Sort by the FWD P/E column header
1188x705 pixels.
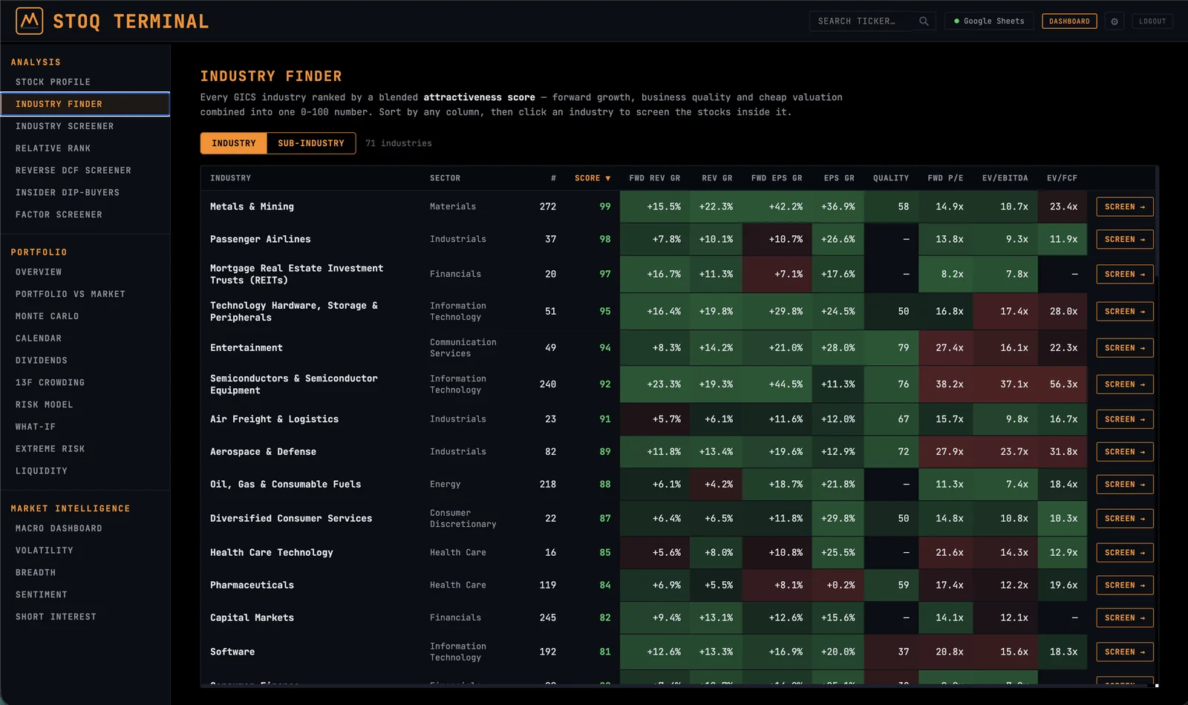click(945, 178)
